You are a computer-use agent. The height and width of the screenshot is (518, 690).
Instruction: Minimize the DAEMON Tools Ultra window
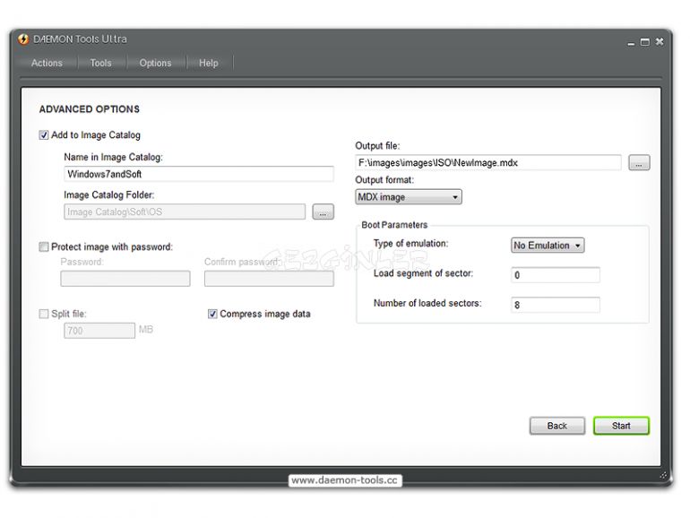point(631,43)
